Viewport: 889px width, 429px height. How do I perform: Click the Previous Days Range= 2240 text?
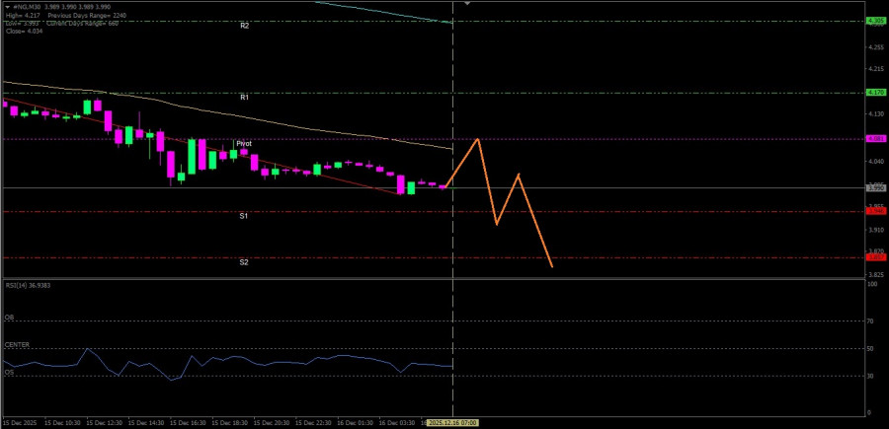coord(87,15)
